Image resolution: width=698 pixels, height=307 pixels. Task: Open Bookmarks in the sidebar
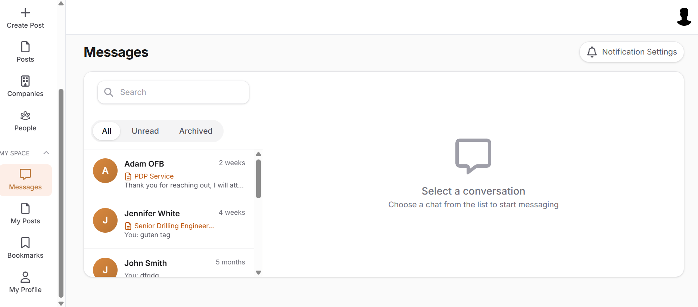coord(25,248)
